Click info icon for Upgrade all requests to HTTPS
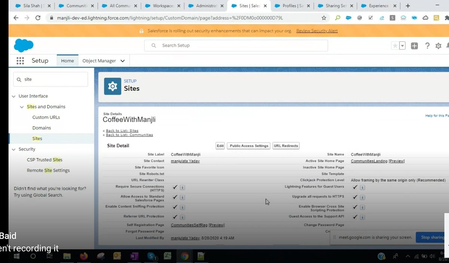Image resolution: width=449 pixels, height=263 pixels. point(362,198)
